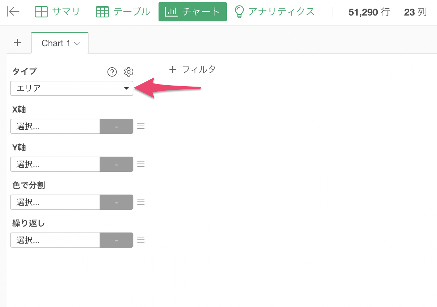Open the Y軸 column selector

(55, 164)
